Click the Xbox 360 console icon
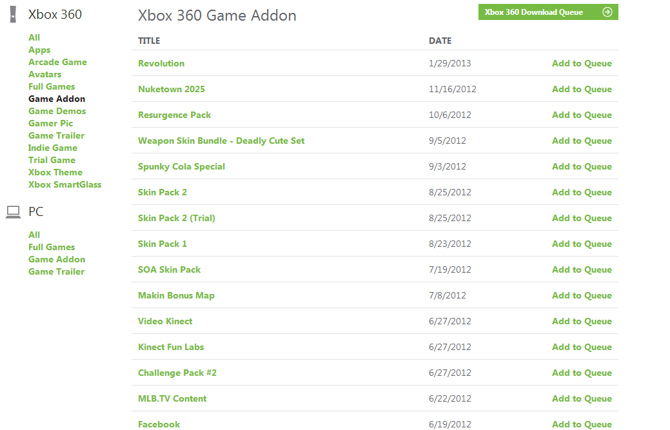 pyautogui.click(x=14, y=14)
